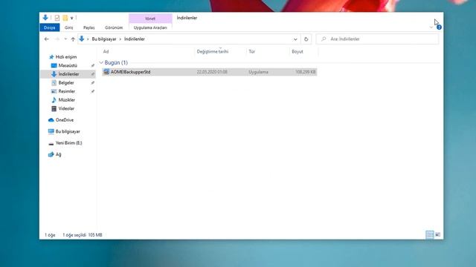Click the 1 öğe seçildi 105 MB status

click(x=83, y=235)
